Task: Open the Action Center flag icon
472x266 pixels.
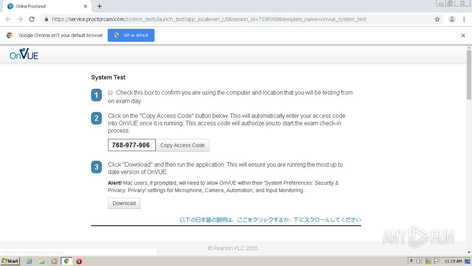Action: pyautogui.click(x=437, y=261)
